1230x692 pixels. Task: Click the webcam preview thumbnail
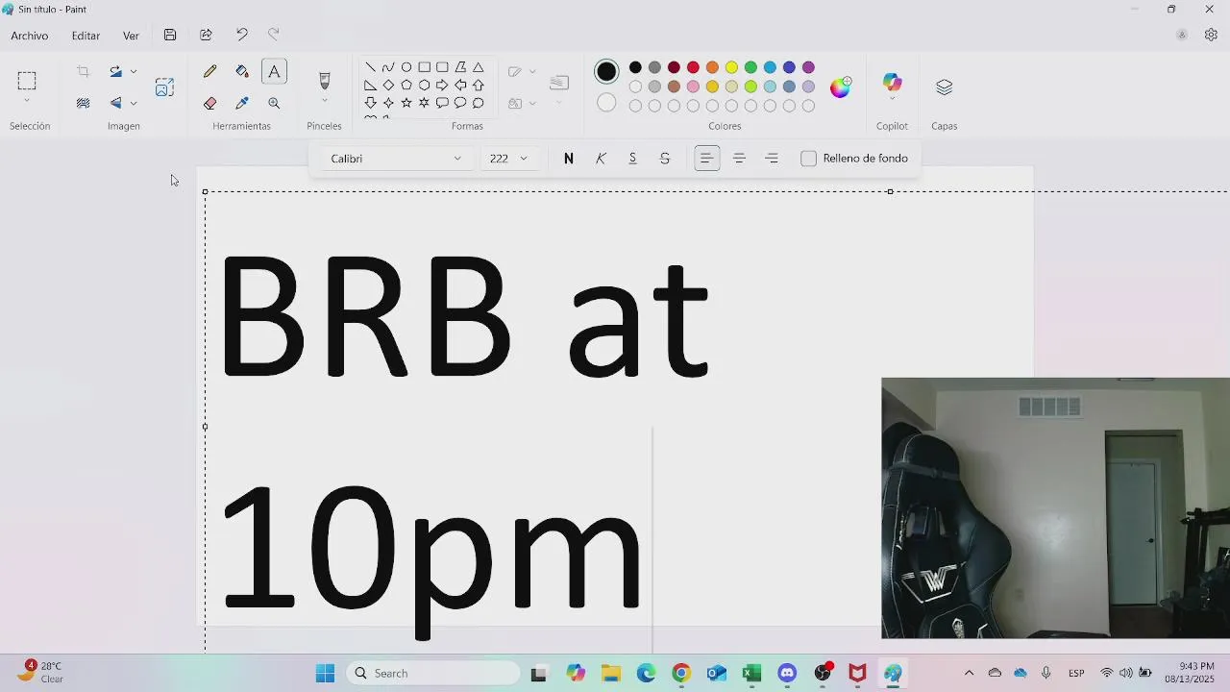[1055, 507]
